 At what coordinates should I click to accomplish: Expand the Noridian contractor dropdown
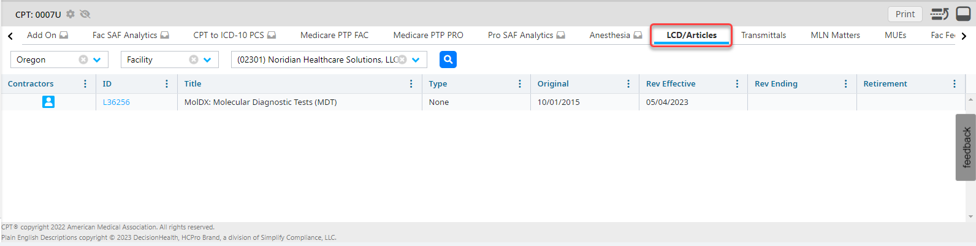[x=416, y=60]
